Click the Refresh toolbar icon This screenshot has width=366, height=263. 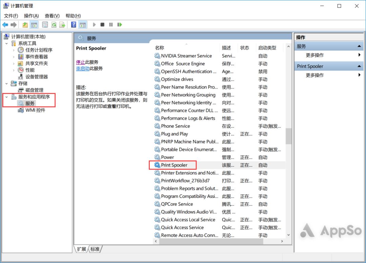click(54, 25)
